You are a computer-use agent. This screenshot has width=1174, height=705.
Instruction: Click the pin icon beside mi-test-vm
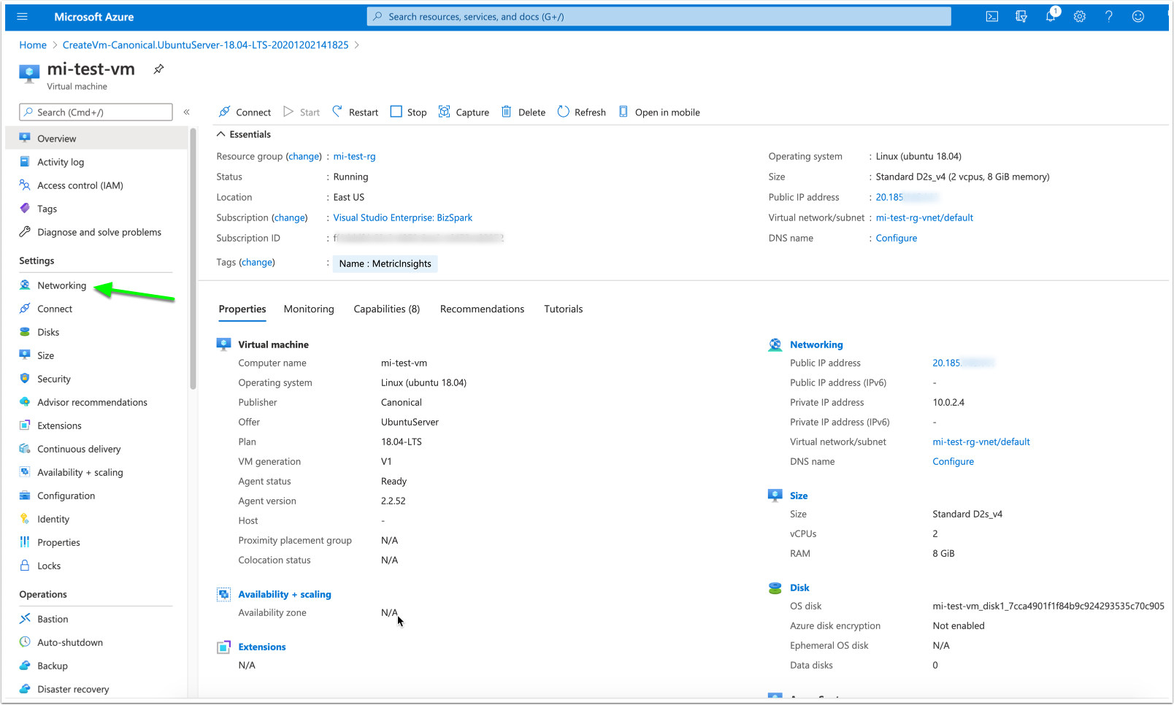click(x=158, y=69)
